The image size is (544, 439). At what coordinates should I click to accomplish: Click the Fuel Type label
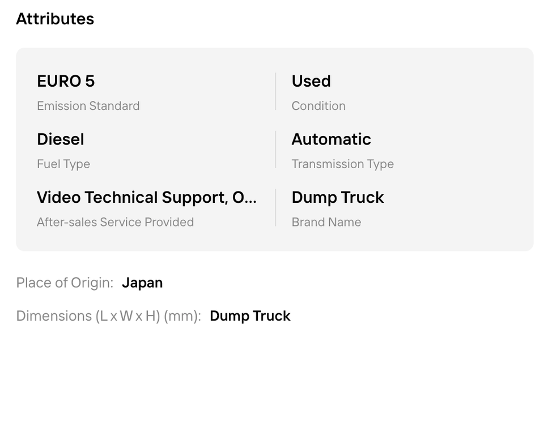click(x=63, y=164)
